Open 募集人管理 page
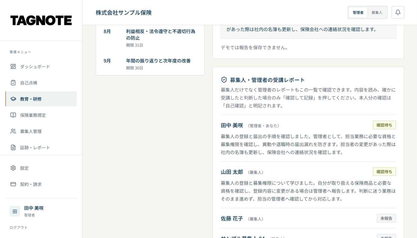This screenshot has height=238, width=417. coord(41,131)
